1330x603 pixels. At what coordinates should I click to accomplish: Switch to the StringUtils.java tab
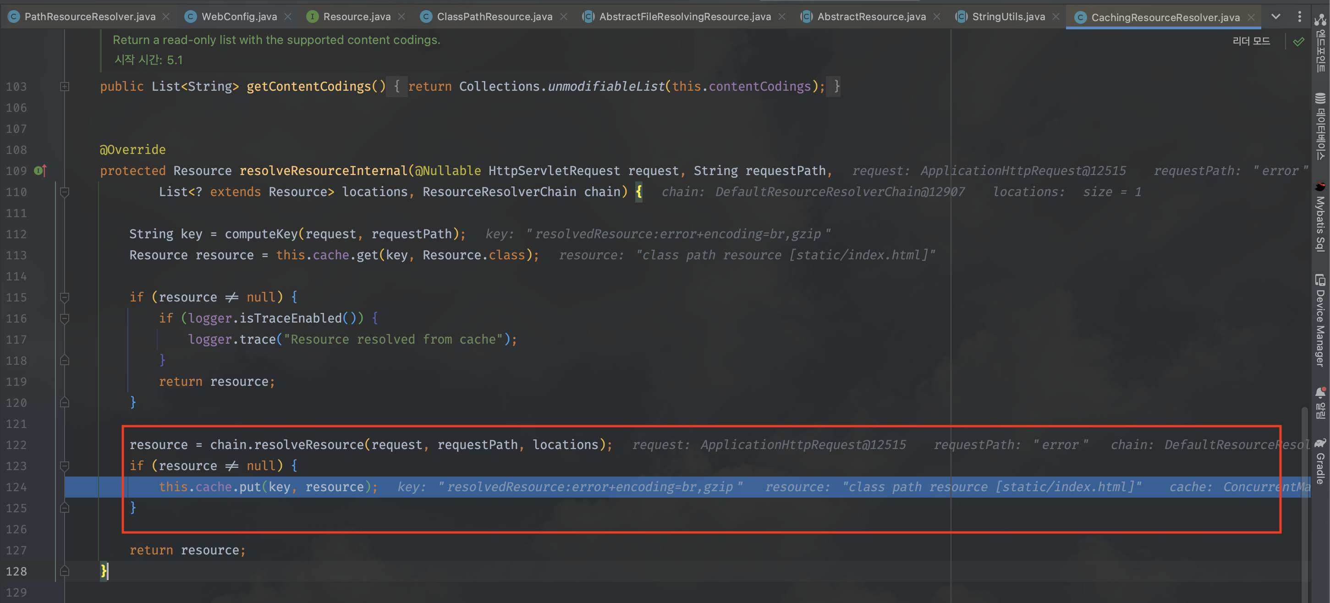click(1008, 16)
